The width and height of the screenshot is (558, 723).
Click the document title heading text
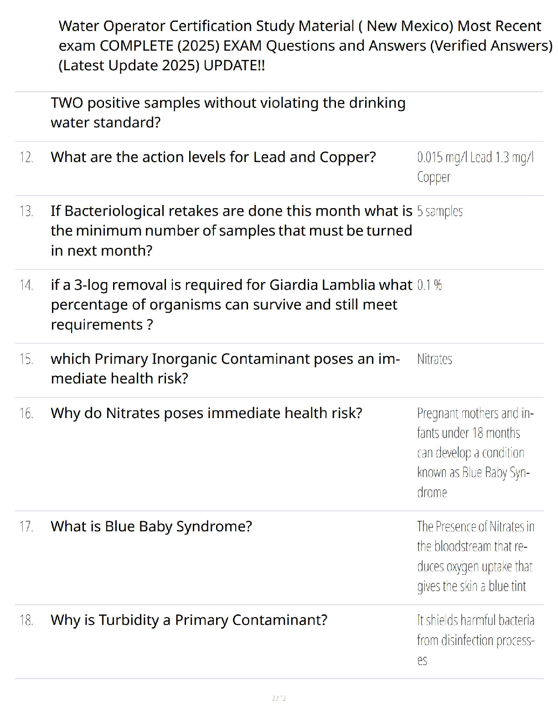point(305,46)
